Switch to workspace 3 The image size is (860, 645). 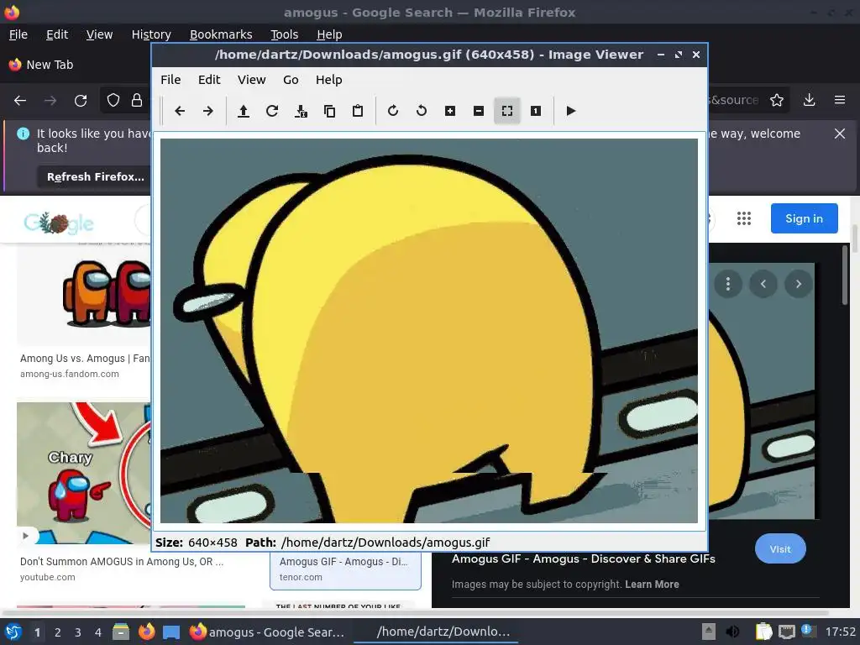(x=78, y=632)
